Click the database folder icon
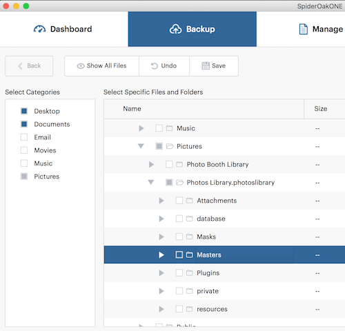345x331 pixels. tap(189, 219)
